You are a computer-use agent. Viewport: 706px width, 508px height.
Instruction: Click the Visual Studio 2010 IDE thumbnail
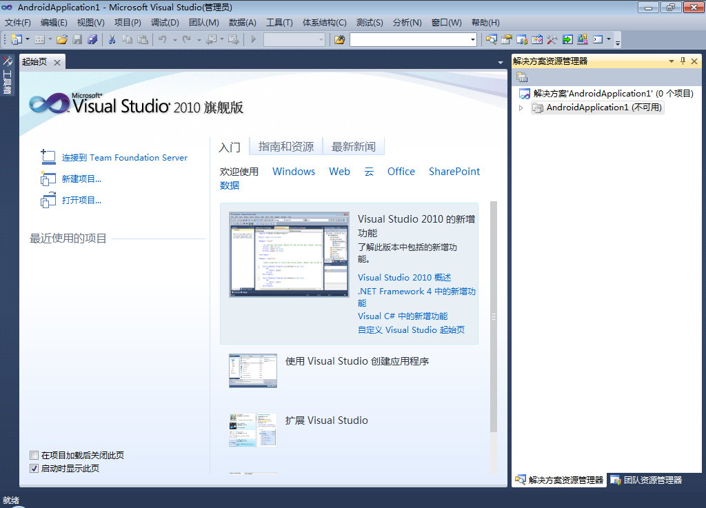289,254
